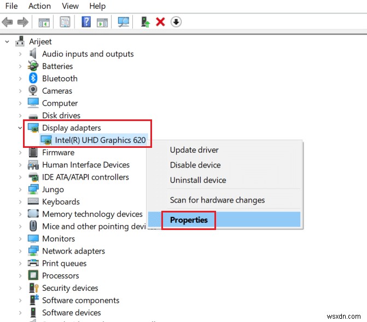Image resolution: width=367 pixels, height=322 pixels.
Task: Click the Human Interface Devices icon
Action: pyautogui.click(x=33, y=165)
